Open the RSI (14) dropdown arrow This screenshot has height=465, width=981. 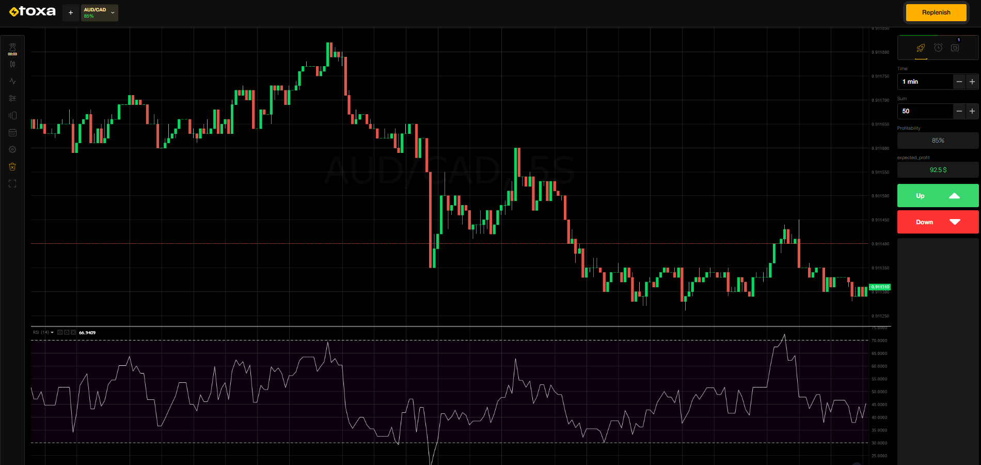52,332
